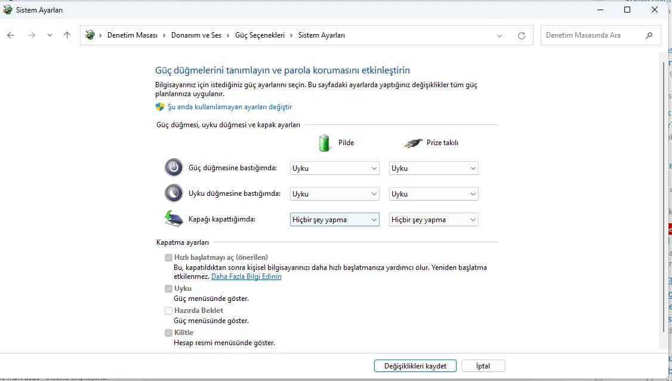The image size is (672, 381).
Task: Open power button on-battery dropdown
Action: [x=335, y=168]
